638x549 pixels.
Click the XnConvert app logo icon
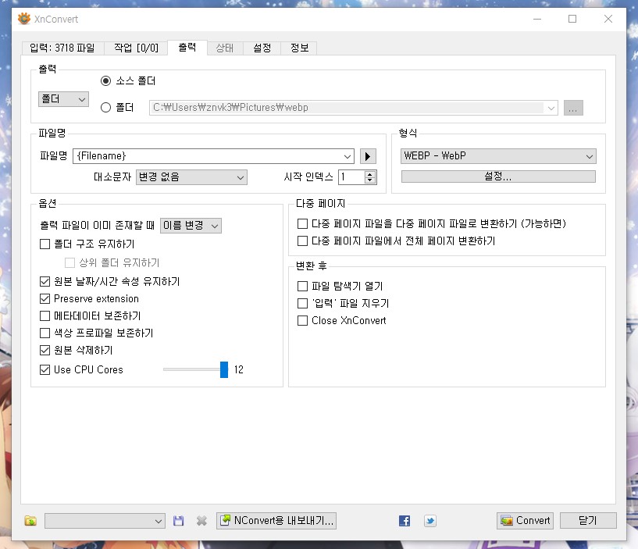click(x=24, y=18)
